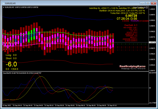The height and width of the screenshot is (109, 158).
Task: Click the '15 Sep 04:55' time axis label
Action: coord(38,105)
